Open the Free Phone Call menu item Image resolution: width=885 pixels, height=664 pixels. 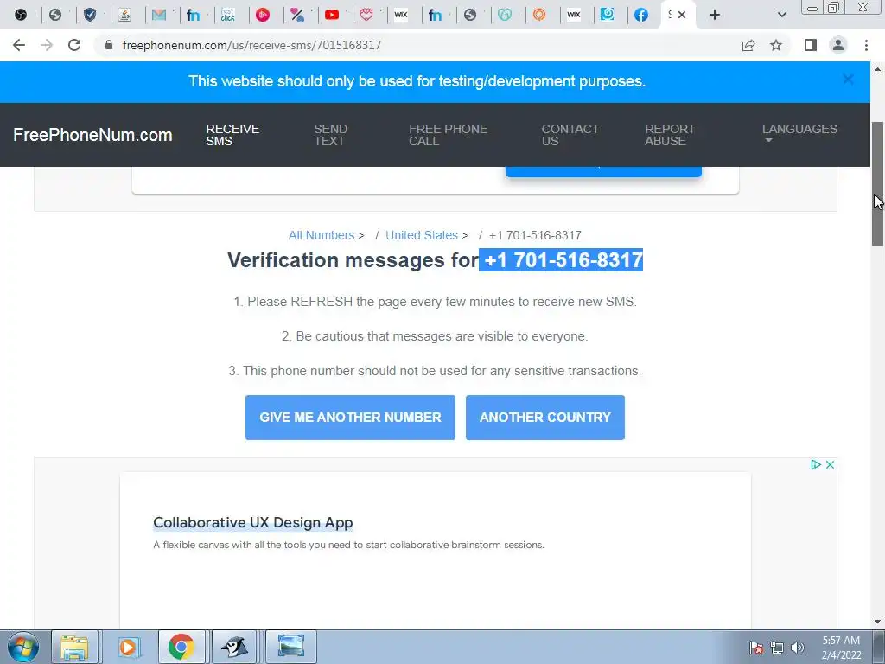point(449,135)
